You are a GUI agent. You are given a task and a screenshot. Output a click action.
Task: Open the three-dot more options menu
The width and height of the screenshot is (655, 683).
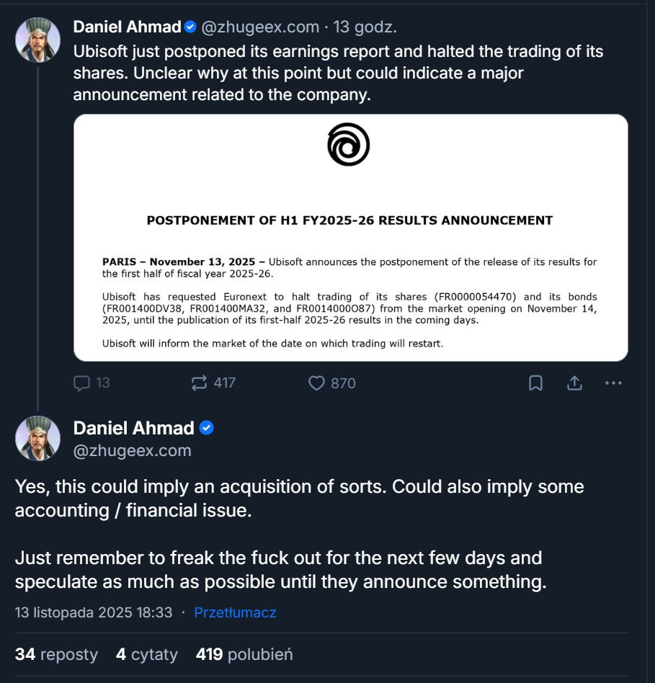(x=613, y=383)
